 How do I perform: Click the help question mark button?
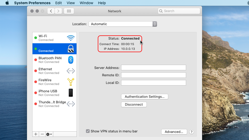(x=192, y=132)
